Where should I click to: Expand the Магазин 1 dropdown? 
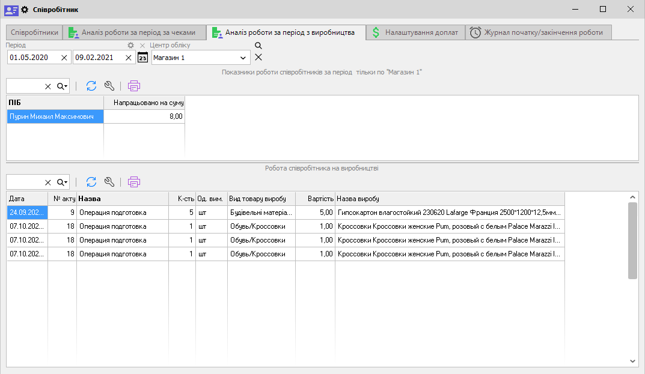(x=243, y=58)
